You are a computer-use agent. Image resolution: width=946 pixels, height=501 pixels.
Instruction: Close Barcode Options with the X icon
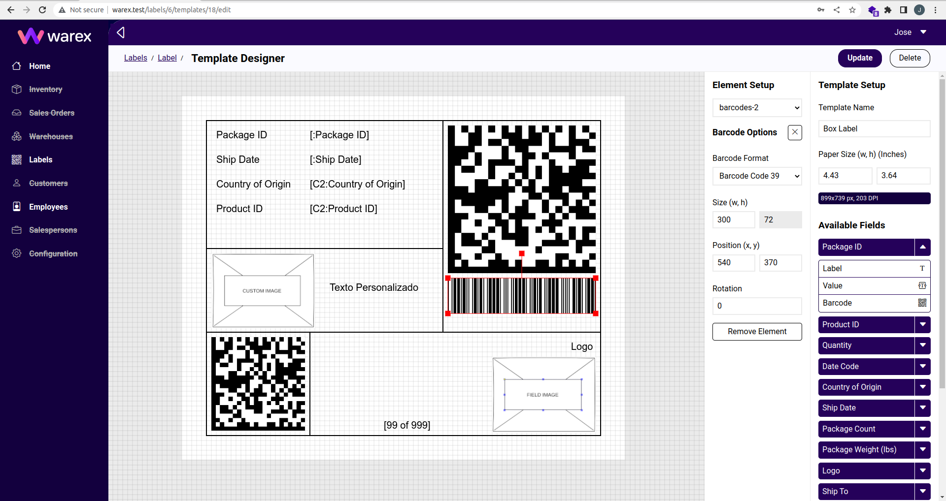(x=795, y=132)
